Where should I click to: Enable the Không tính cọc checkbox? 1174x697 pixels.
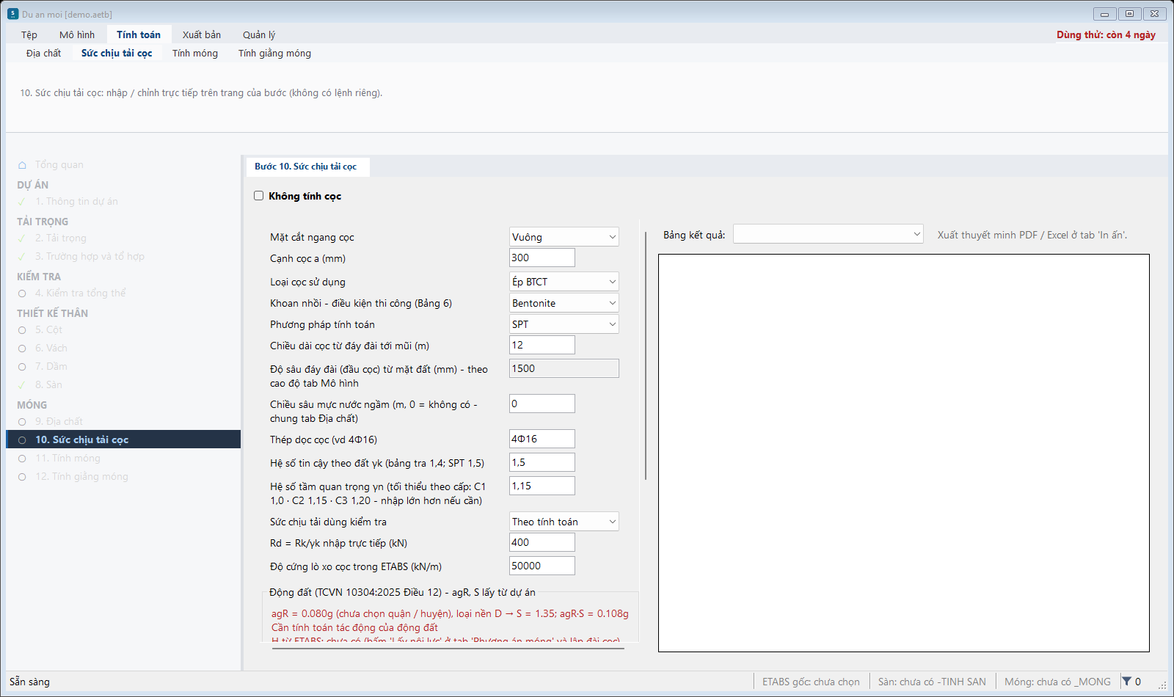tap(258, 196)
